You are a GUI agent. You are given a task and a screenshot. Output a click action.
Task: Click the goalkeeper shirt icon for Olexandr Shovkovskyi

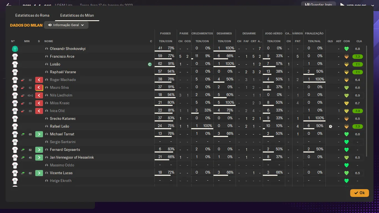(x=15, y=49)
